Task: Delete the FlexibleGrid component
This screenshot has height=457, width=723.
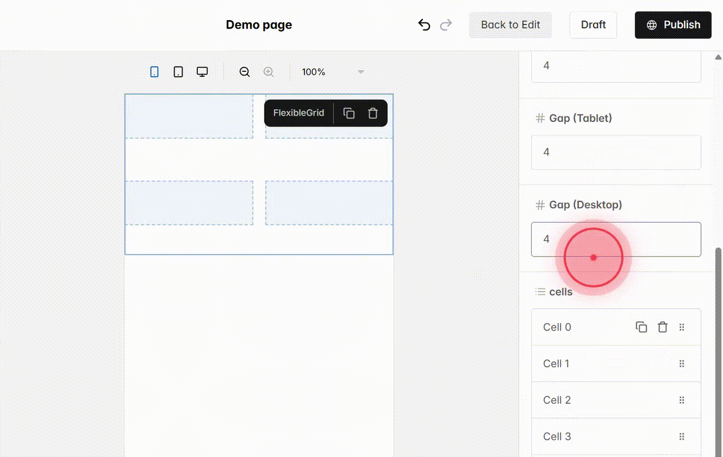Action: coord(373,113)
